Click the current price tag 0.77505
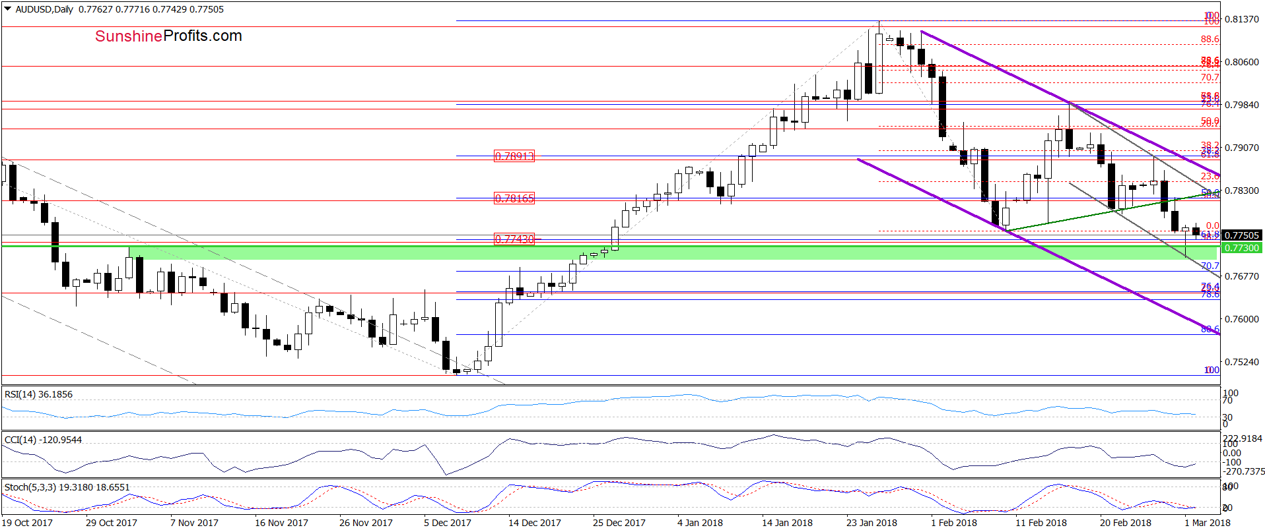This screenshot has height=532, width=1265. pos(1242,235)
